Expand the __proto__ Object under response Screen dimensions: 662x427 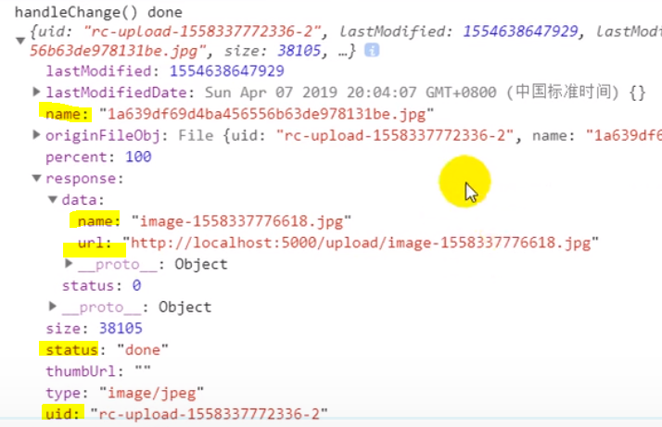point(52,306)
